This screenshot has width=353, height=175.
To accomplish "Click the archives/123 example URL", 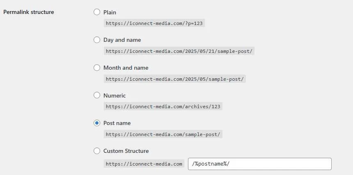I will coord(163,107).
